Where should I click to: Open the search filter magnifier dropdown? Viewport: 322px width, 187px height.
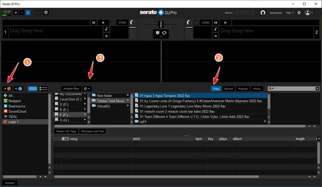click(x=271, y=89)
